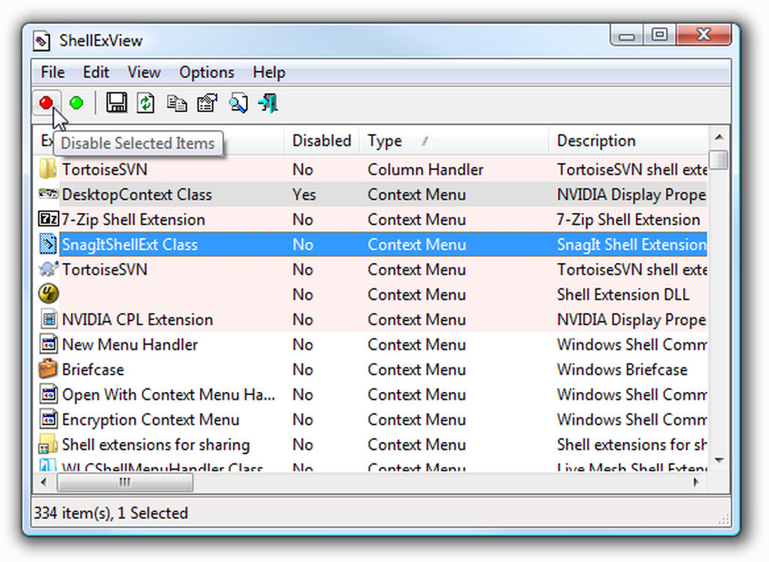Click the UltraEdit UE round icon
This screenshot has width=769, height=562.
point(48,294)
